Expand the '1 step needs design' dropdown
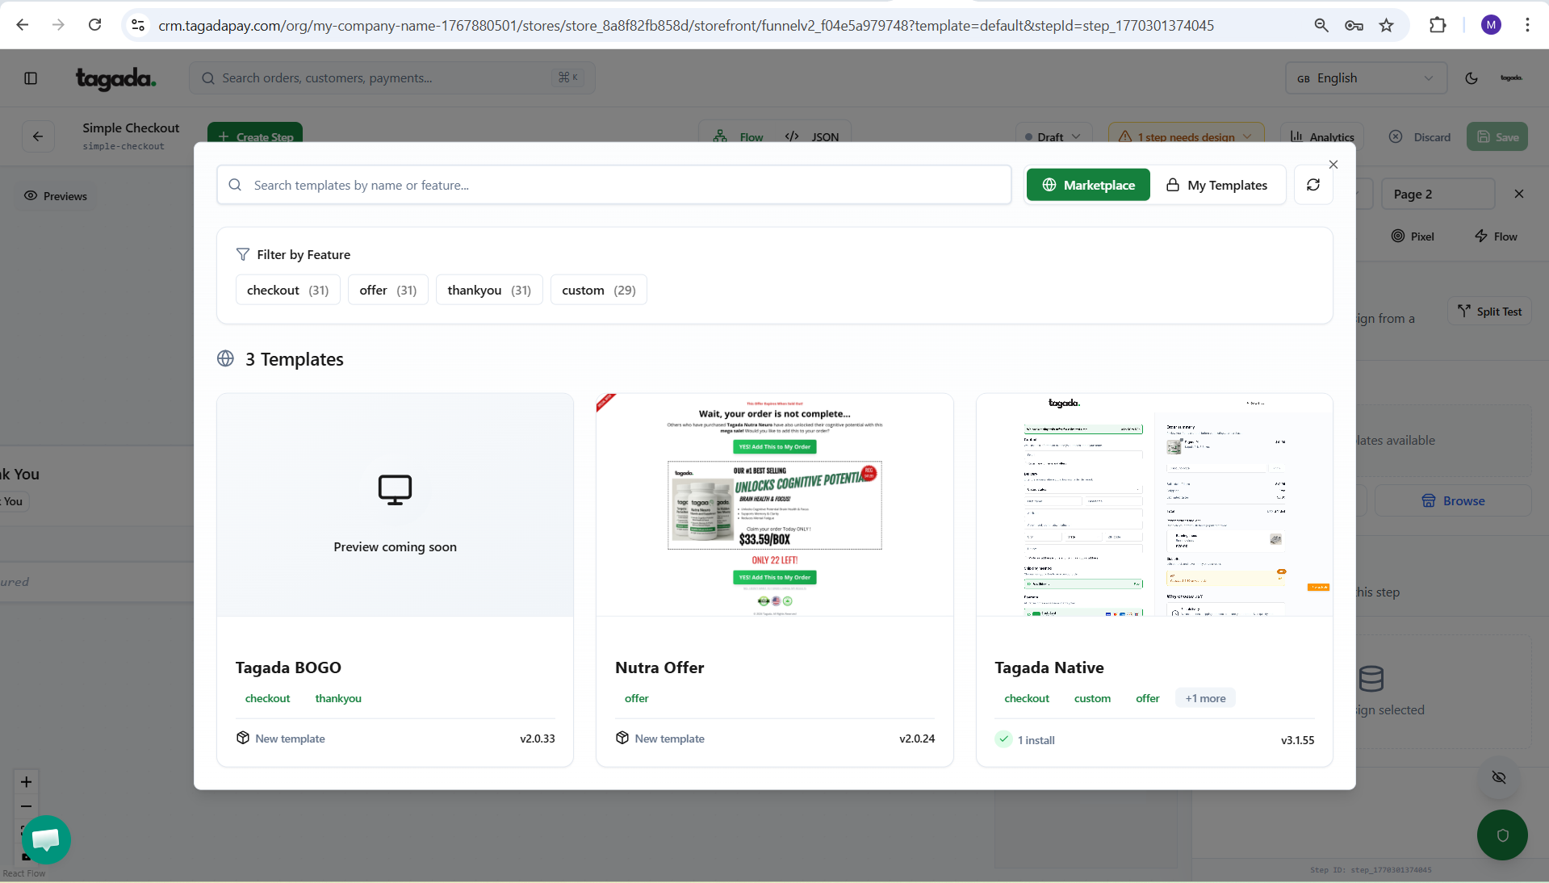Viewport: 1549px width, 883px height. coord(1185,137)
